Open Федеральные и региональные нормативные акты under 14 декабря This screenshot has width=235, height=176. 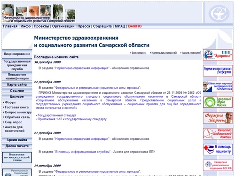[x=97, y=172]
